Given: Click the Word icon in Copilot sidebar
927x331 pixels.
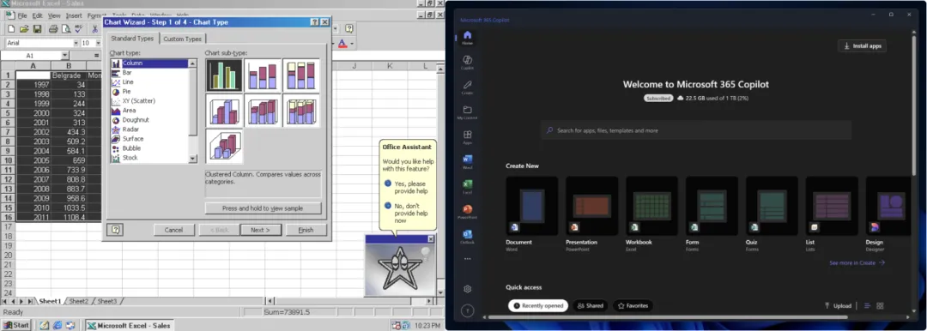Looking at the screenshot, I should pyautogui.click(x=467, y=161).
